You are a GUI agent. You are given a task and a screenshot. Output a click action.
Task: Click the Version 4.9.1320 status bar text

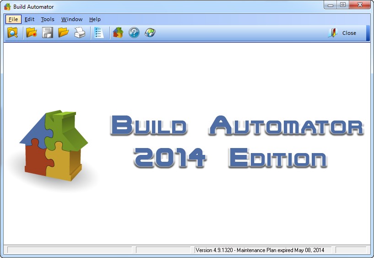[x=260, y=250]
